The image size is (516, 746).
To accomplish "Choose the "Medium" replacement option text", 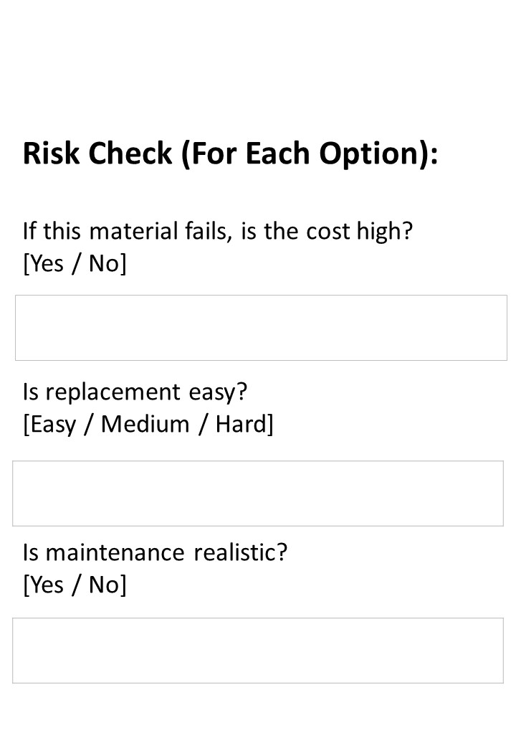I will click(145, 425).
